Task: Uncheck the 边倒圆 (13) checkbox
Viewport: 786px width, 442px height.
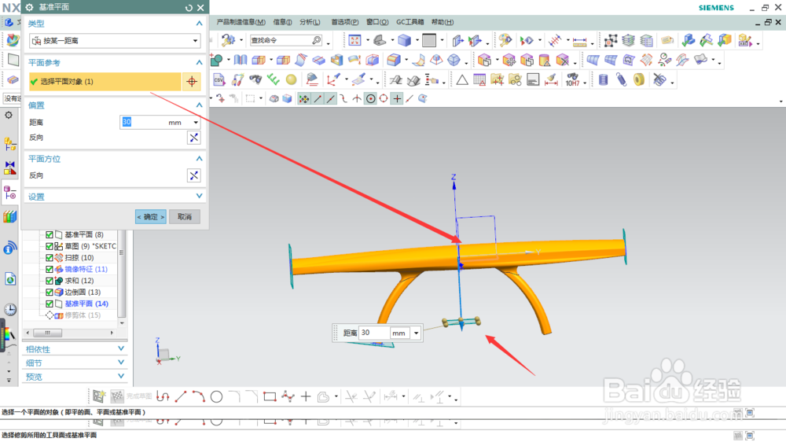Action: (49, 292)
